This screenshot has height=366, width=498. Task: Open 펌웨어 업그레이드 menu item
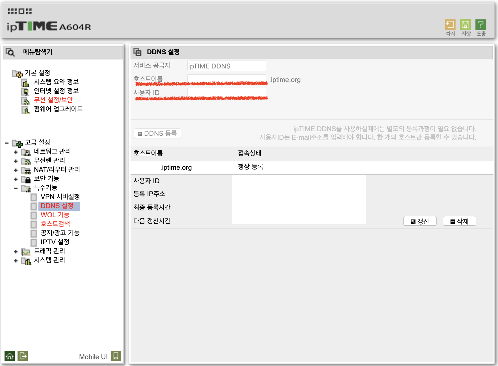click(x=58, y=109)
